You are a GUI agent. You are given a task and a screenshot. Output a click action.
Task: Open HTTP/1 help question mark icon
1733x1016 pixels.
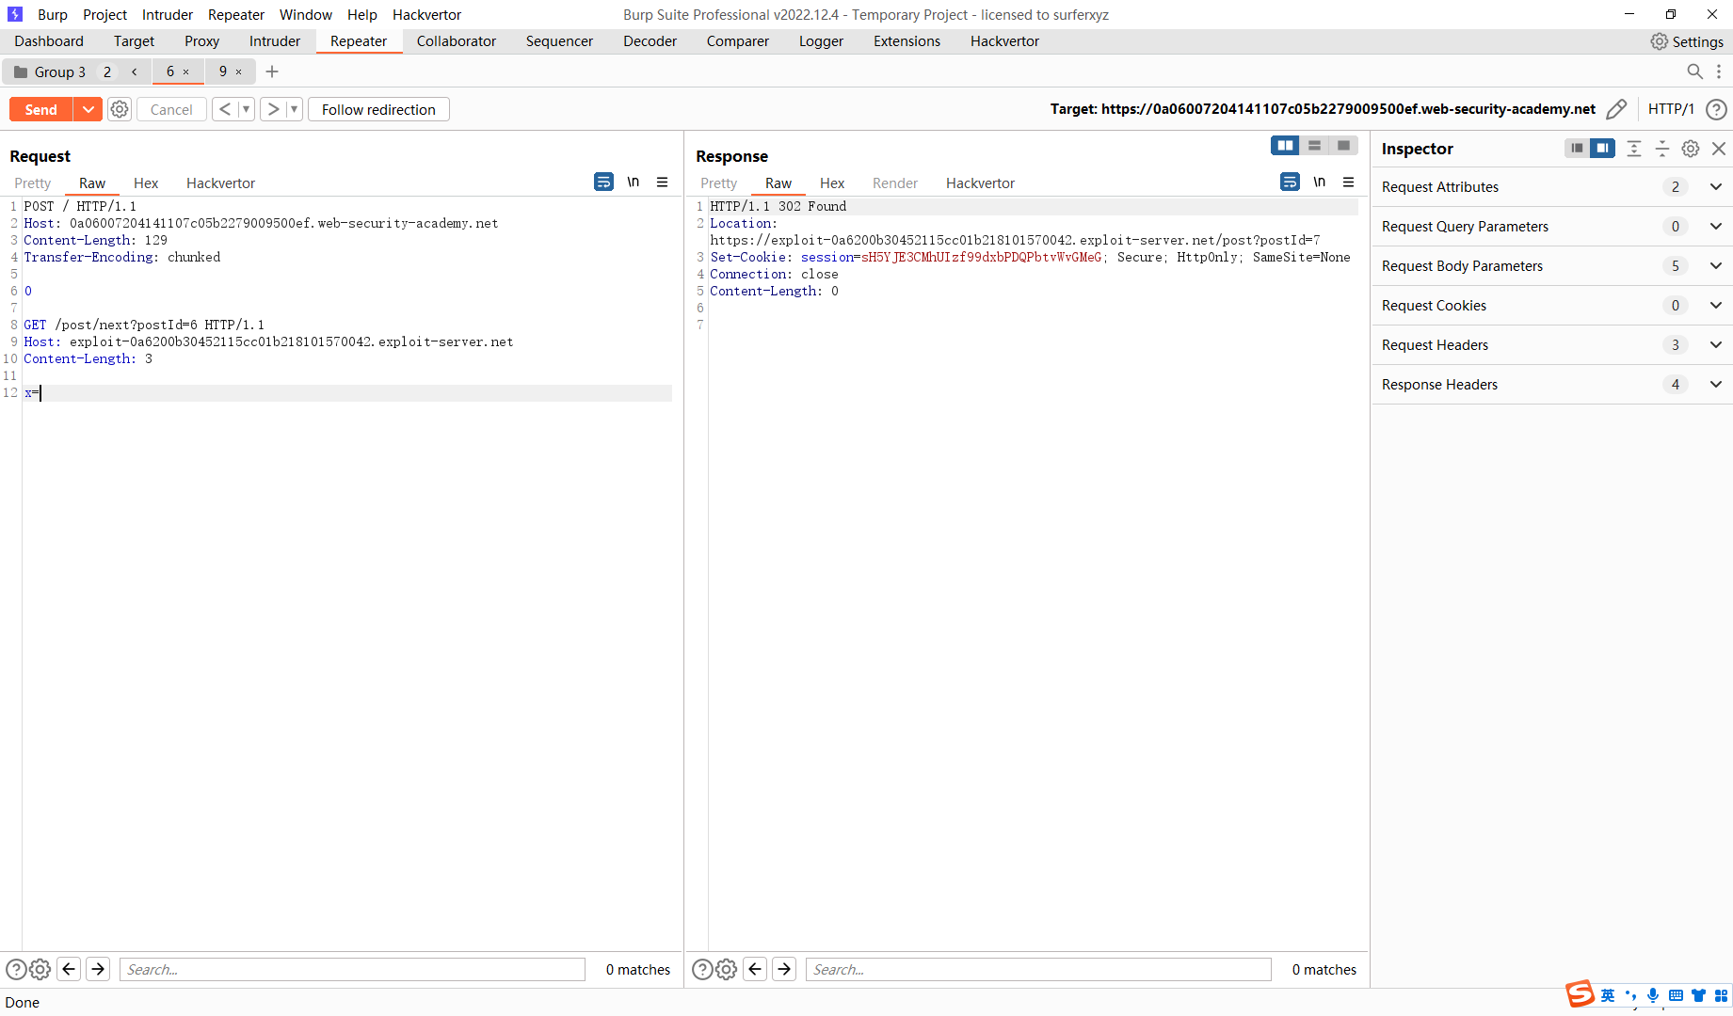1716,109
